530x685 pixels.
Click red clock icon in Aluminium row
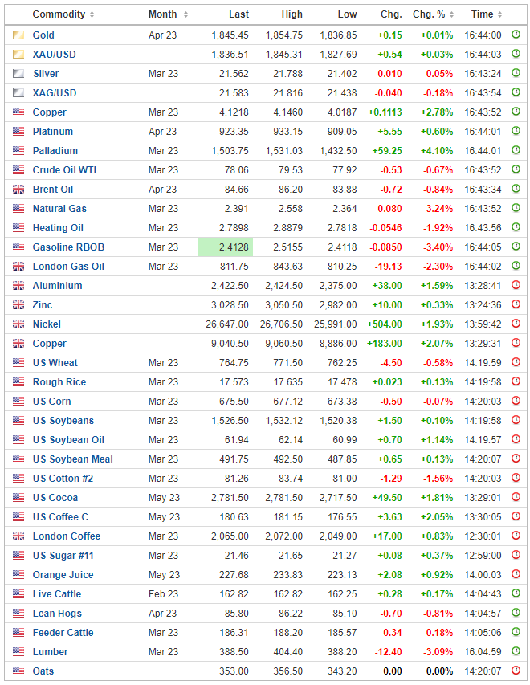tap(516, 285)
